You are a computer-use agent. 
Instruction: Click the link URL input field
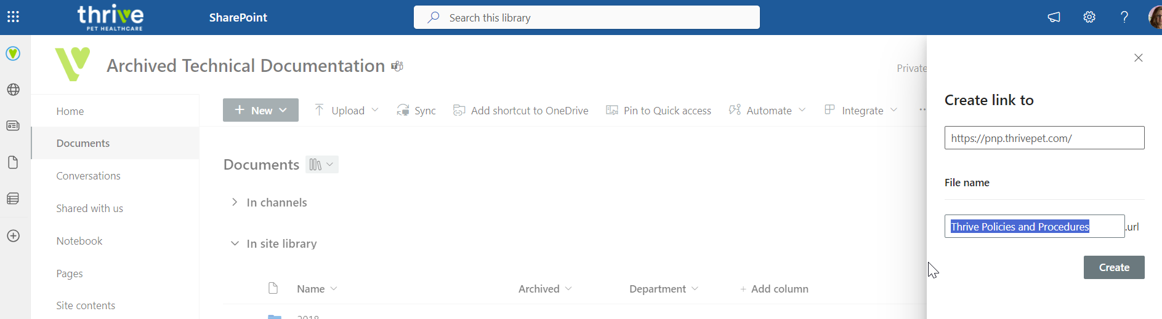pos(1044,138)
